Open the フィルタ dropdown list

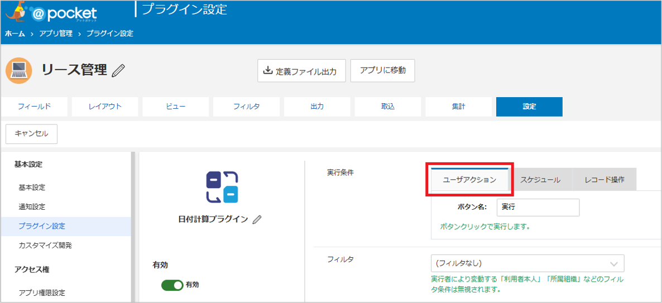527,263
